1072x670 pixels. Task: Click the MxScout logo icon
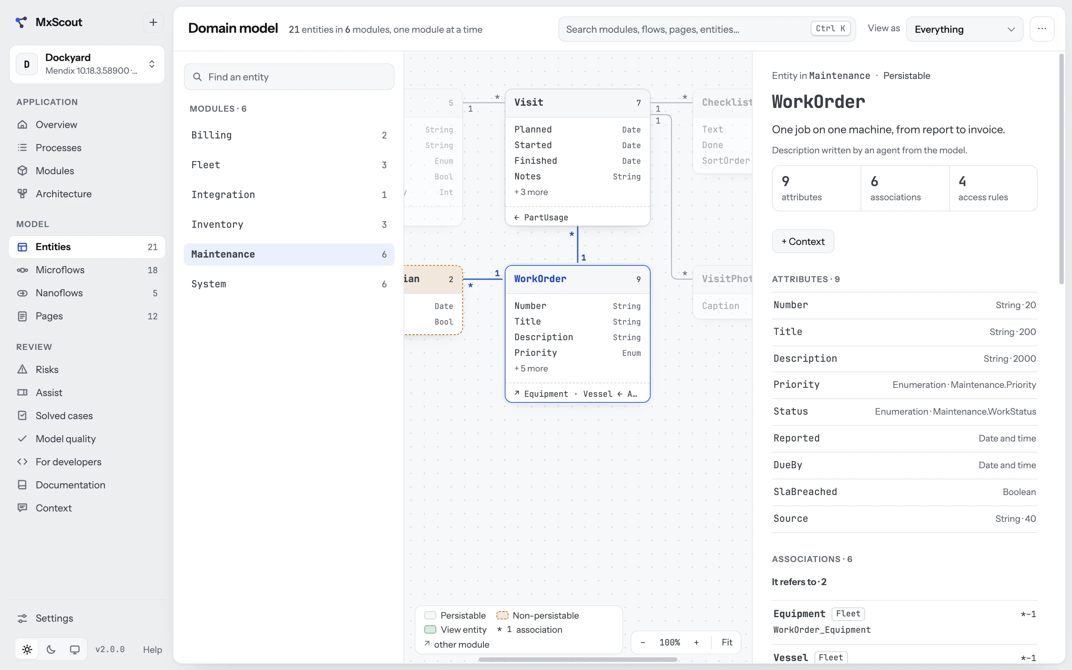pyautogui.click(x=21, y=22)
